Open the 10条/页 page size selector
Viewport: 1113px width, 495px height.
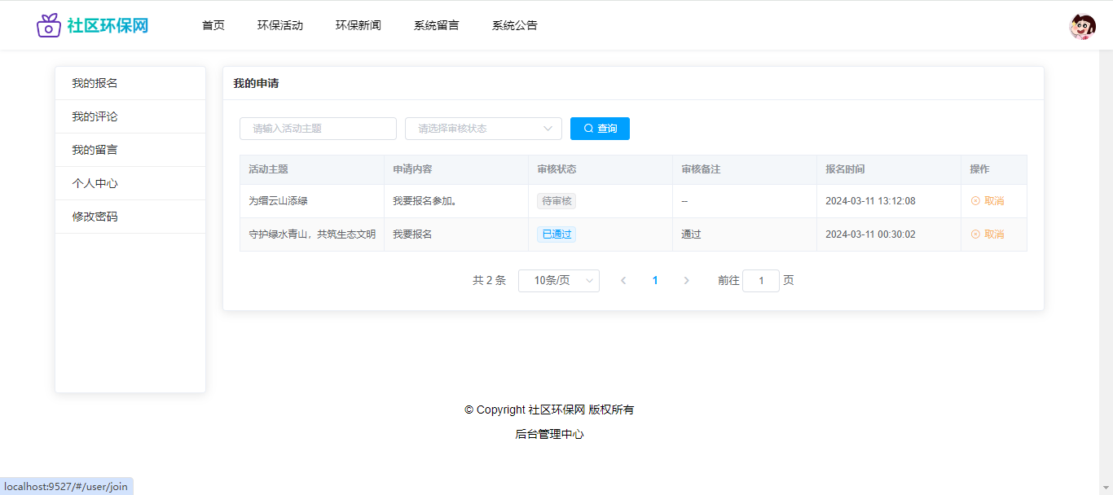(x=558, y=281)
